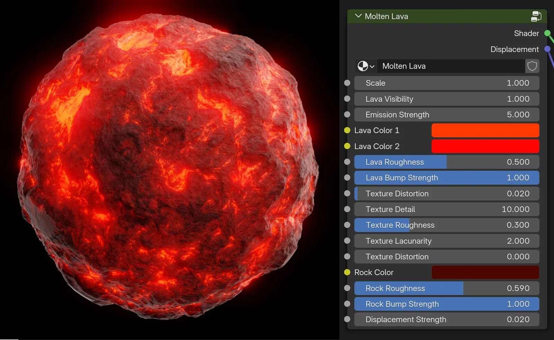
Task: Click the green Shader output socket
Action: point(547,33)
